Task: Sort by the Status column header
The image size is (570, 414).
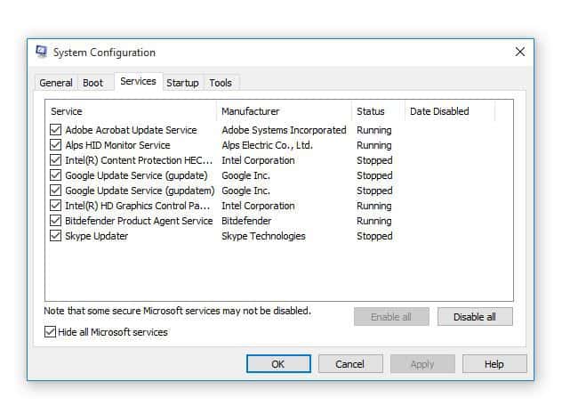Action: click(x=379, y=111)
